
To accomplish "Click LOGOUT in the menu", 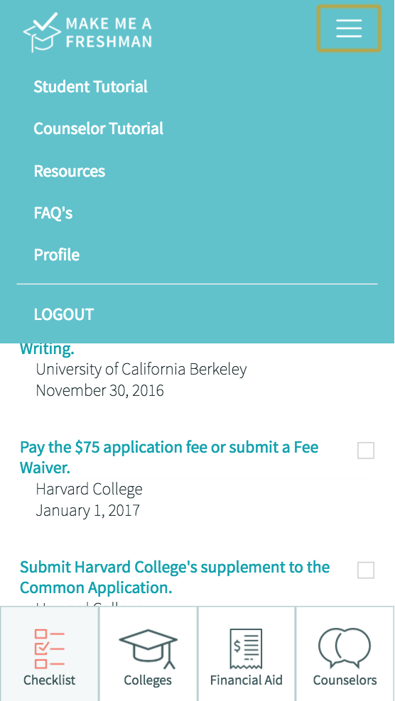I will 64,314.
